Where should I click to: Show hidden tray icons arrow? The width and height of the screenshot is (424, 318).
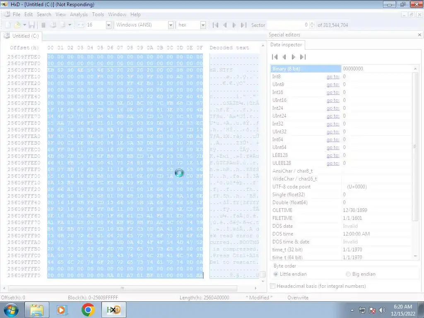(x=352, y=310)
